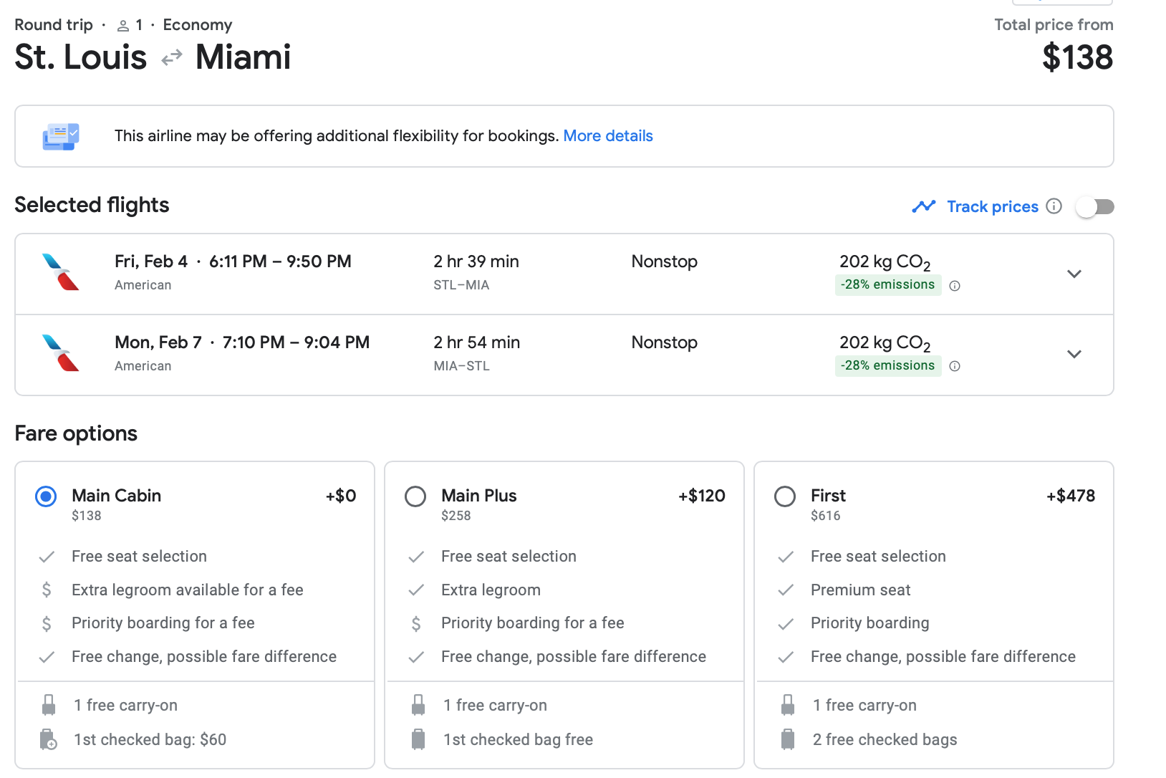Open the More details link
Viewport: 1166px width, 778px height.
coord(608,136)
